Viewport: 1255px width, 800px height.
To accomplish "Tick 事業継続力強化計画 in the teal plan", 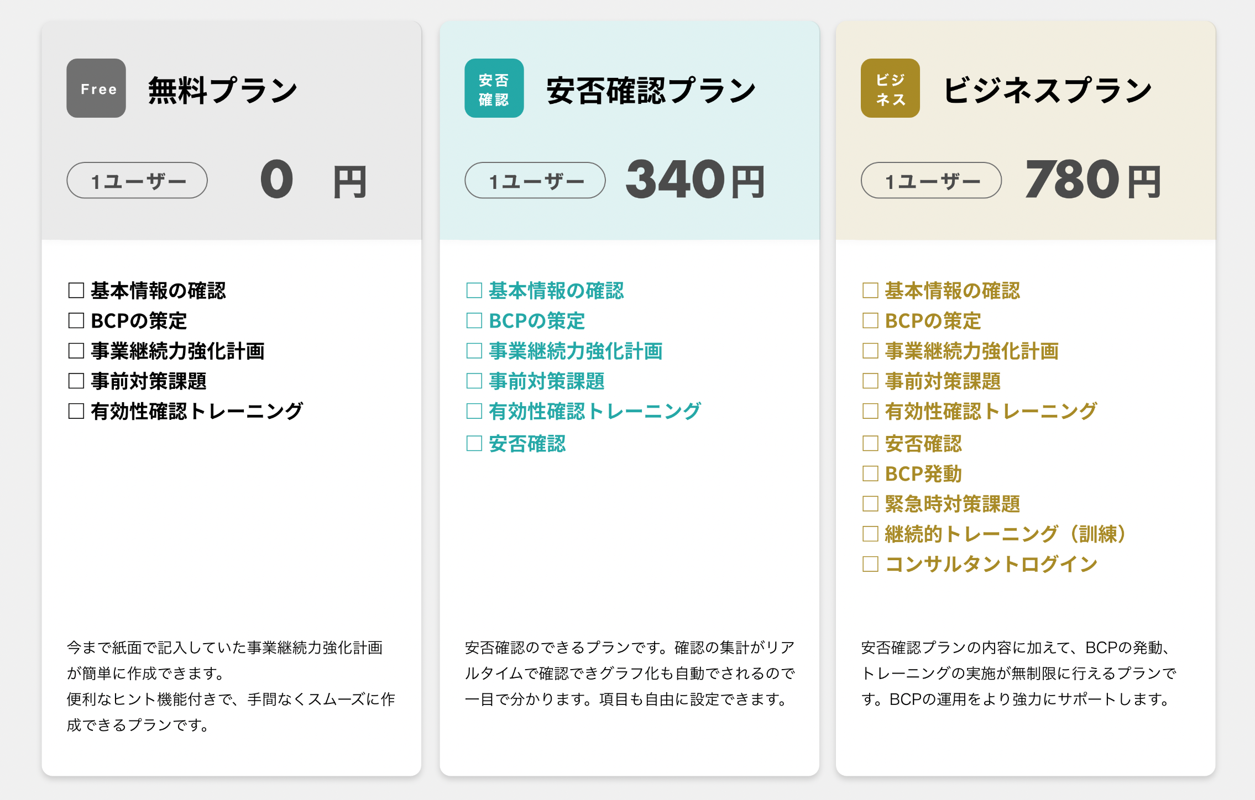I will tap(474, 351).
